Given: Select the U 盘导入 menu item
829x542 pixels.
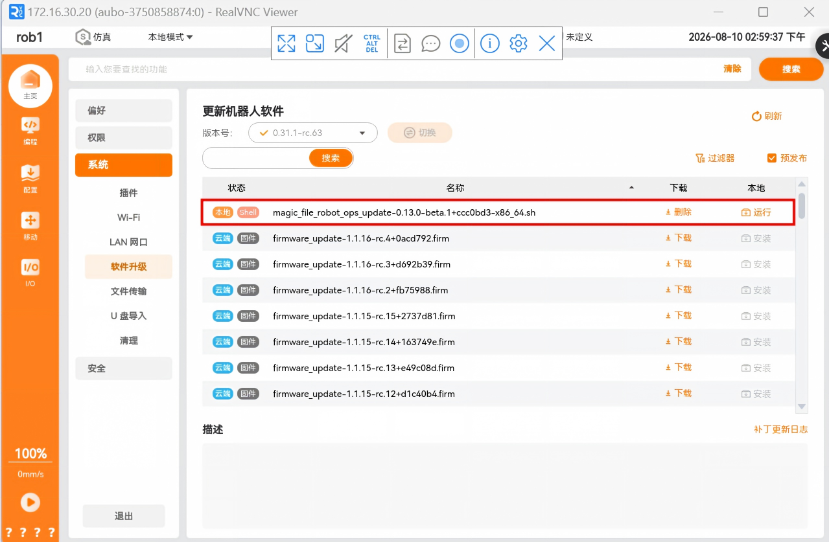Looking at the screenshot, I should (128, 316).
